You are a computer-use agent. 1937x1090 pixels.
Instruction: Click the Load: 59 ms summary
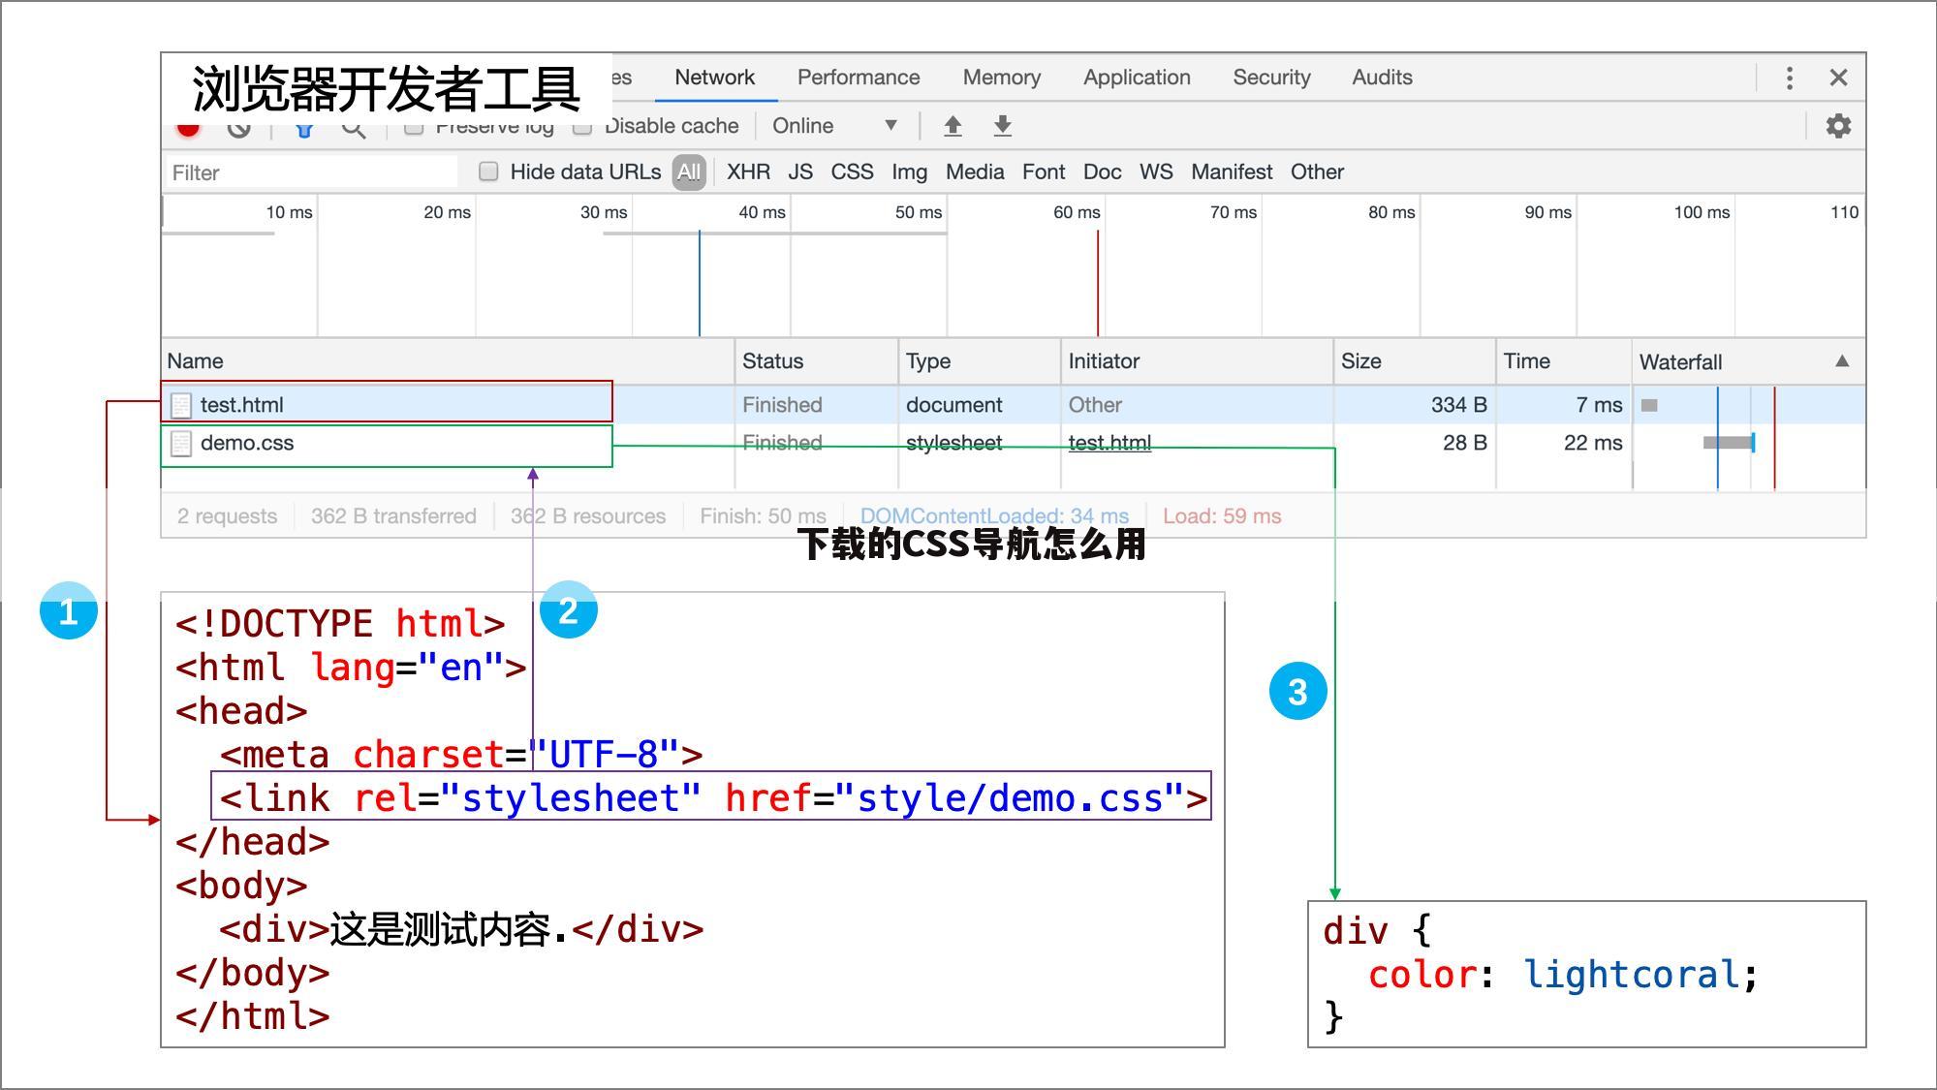click(x=1222, y=516)
